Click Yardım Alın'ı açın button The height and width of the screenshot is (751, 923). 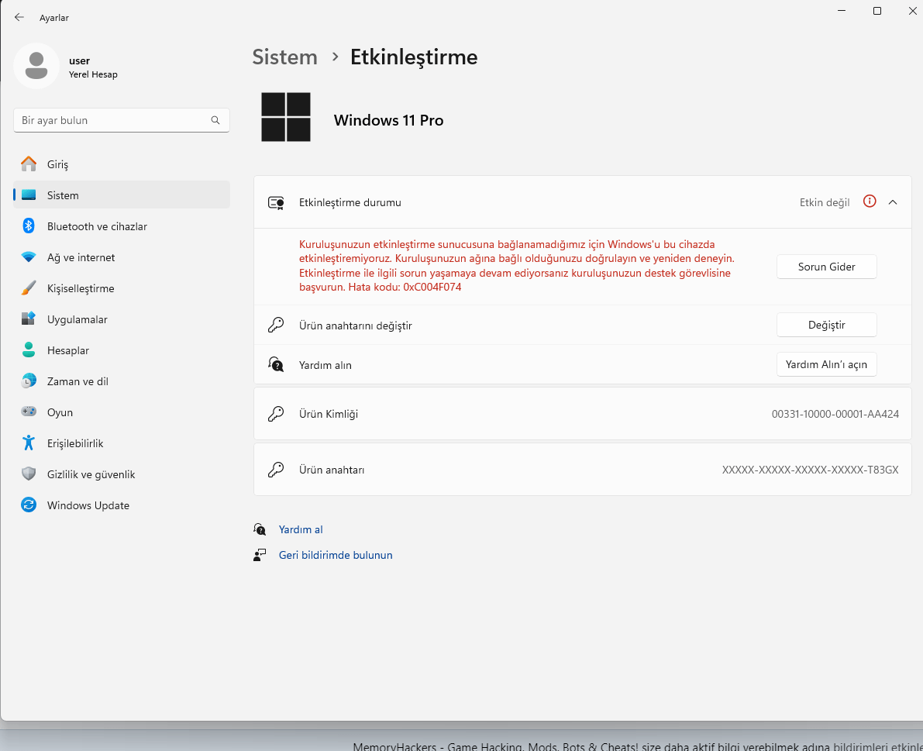pos(826,364)
